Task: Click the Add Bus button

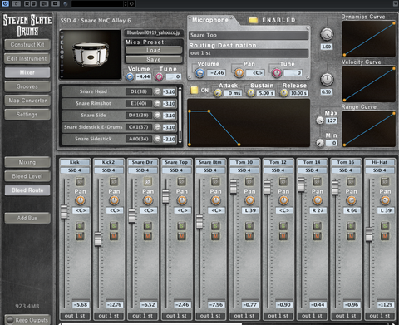Action: [x=27, y=218]
